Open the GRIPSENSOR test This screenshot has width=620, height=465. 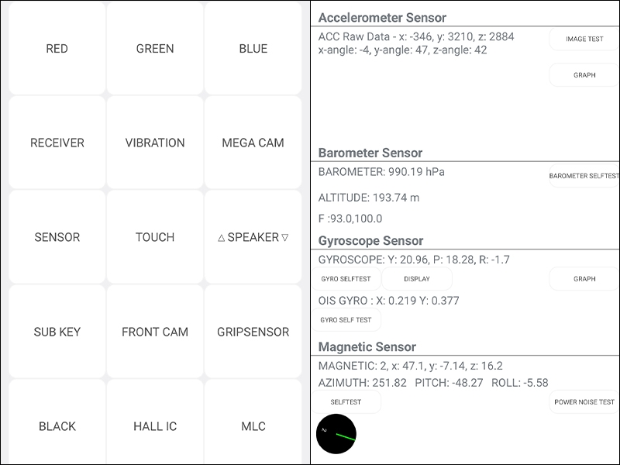[x=253, y=332]
